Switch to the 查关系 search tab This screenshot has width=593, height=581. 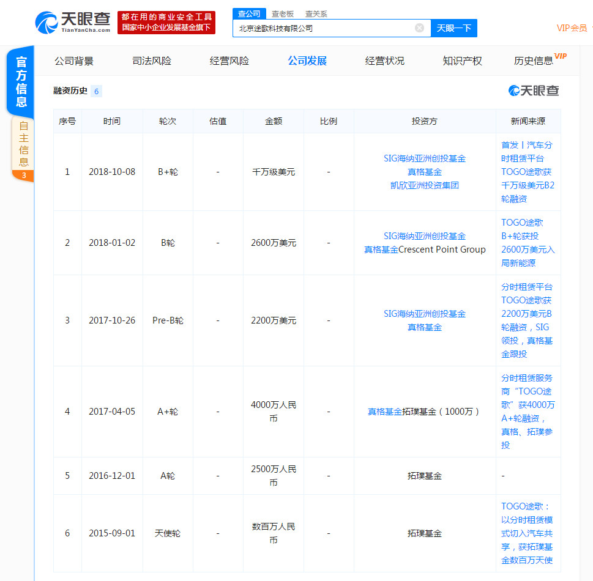(316, 14)
